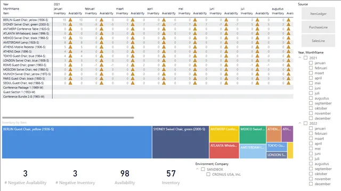Screen dimensions: 341x191
Task: Select Guest Section 1 (1953-W) row
Action: pos(148,92)
